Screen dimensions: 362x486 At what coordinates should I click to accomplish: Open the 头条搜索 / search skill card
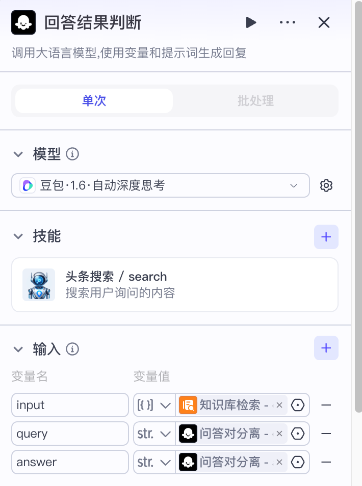click(x=175, y=285)
